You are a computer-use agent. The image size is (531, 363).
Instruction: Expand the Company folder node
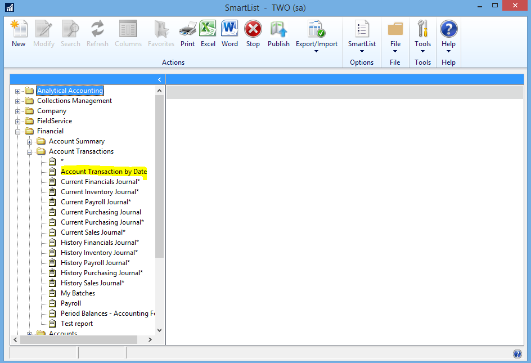(x=17, y=111)
